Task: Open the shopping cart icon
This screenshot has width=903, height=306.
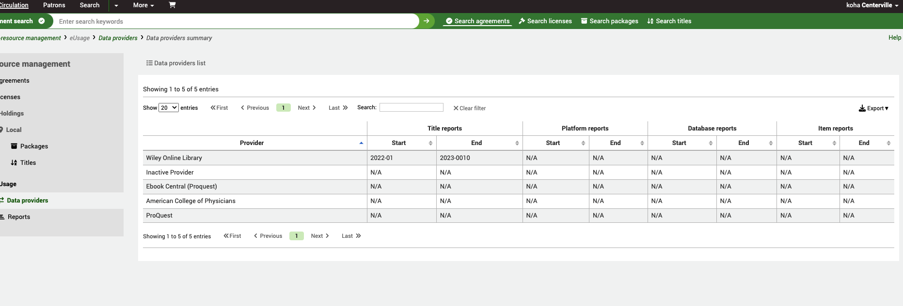Action: click(x=172, y=5)
